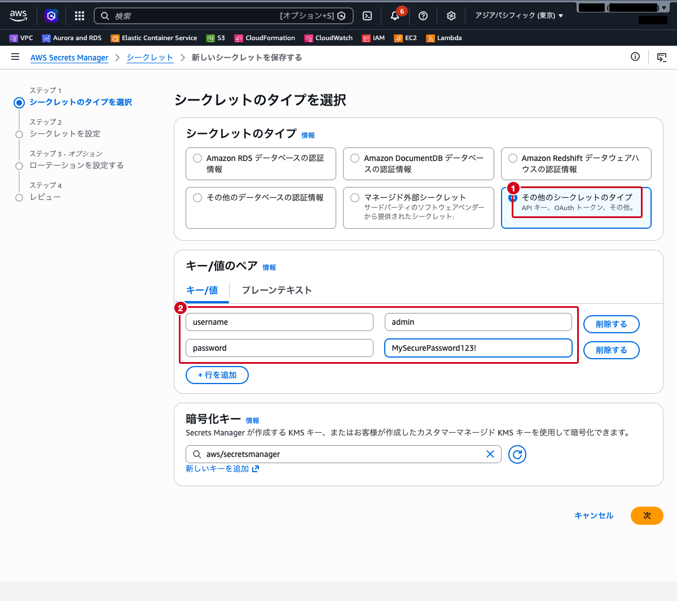
Task: Click the キャンセル button
Action: (594, 516)
